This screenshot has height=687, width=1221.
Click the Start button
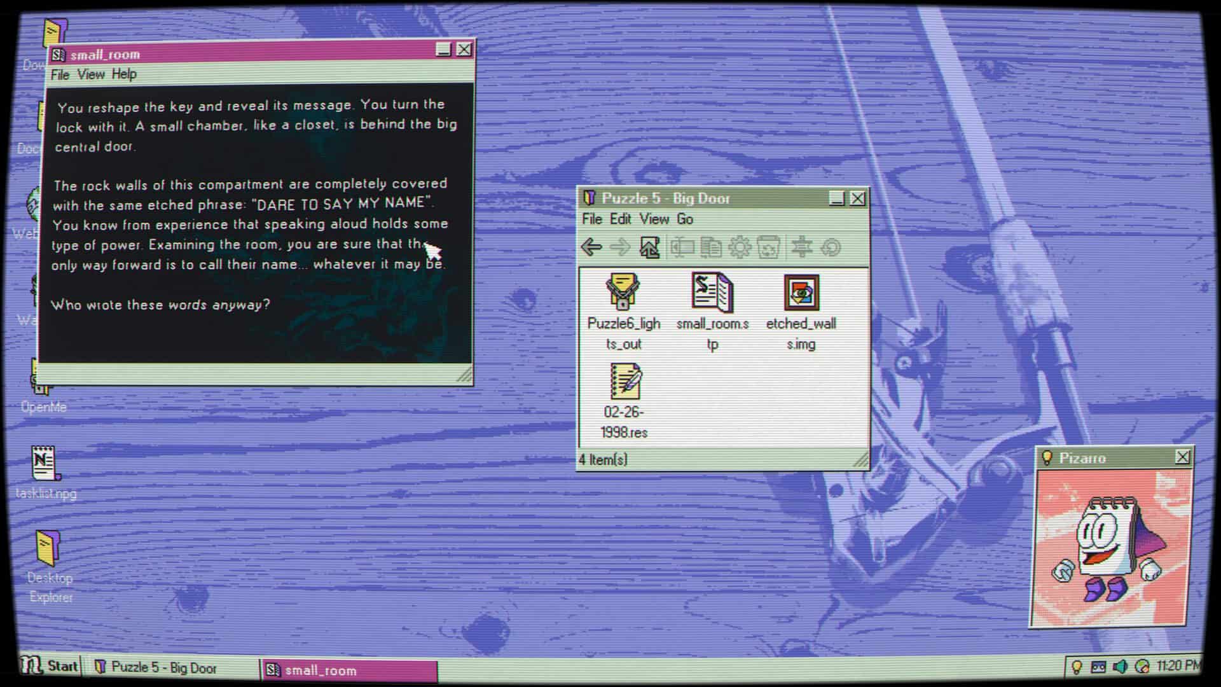click(x=50, y=666)
